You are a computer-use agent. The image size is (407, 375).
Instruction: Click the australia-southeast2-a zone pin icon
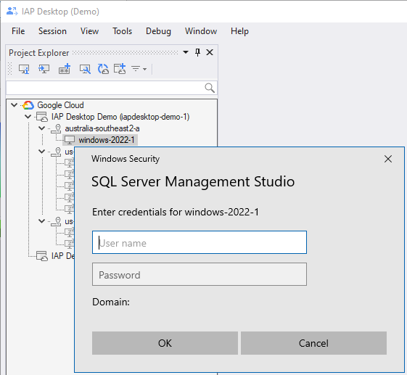click(56, 128)
